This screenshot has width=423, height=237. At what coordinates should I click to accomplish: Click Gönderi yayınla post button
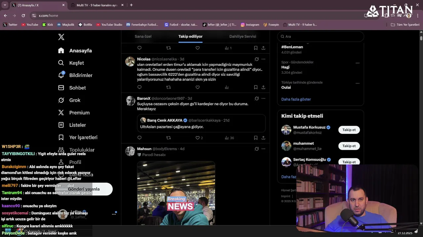pyautogui.click(x=84, y=189)
